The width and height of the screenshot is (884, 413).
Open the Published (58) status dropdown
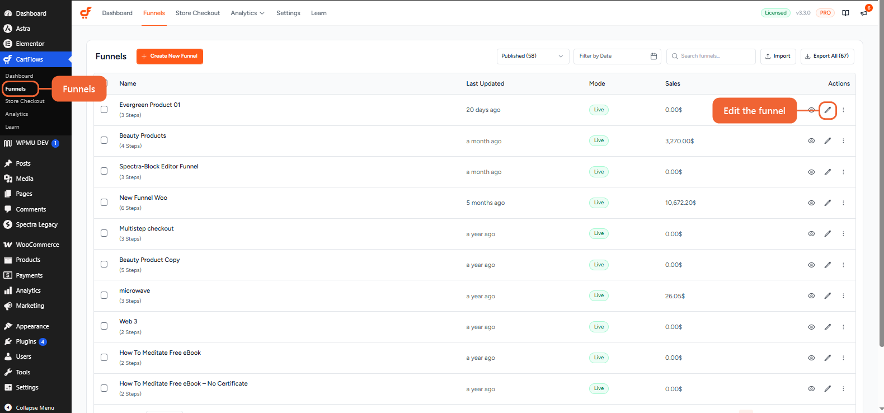coord(533,56)
